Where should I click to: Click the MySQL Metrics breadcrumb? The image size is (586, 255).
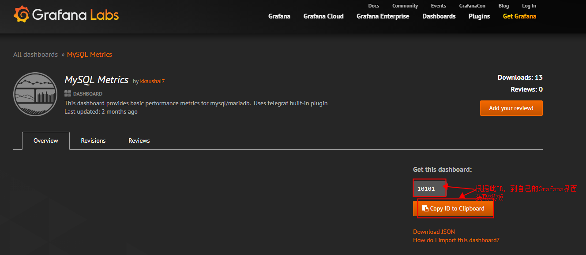(90, 55)
